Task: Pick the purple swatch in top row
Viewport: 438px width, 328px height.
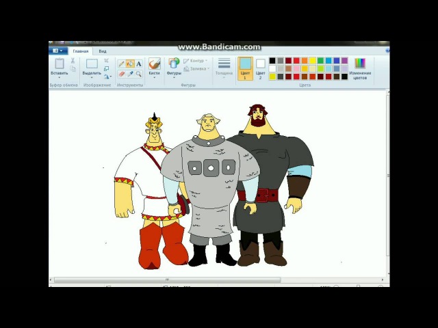Action: (x=345, y=61)
